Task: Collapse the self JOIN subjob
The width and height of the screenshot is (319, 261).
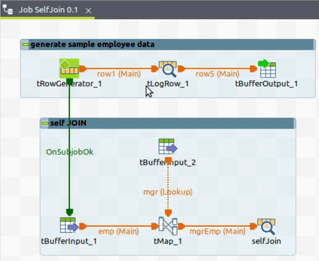Action: pyautogui.click(x=45, y=123)
